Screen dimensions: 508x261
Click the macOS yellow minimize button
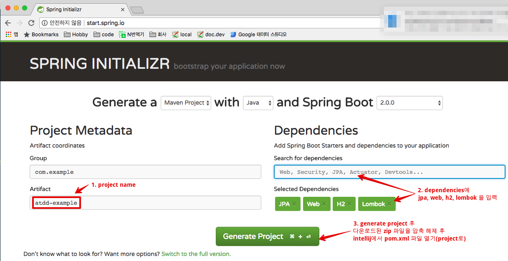point(17,8)
